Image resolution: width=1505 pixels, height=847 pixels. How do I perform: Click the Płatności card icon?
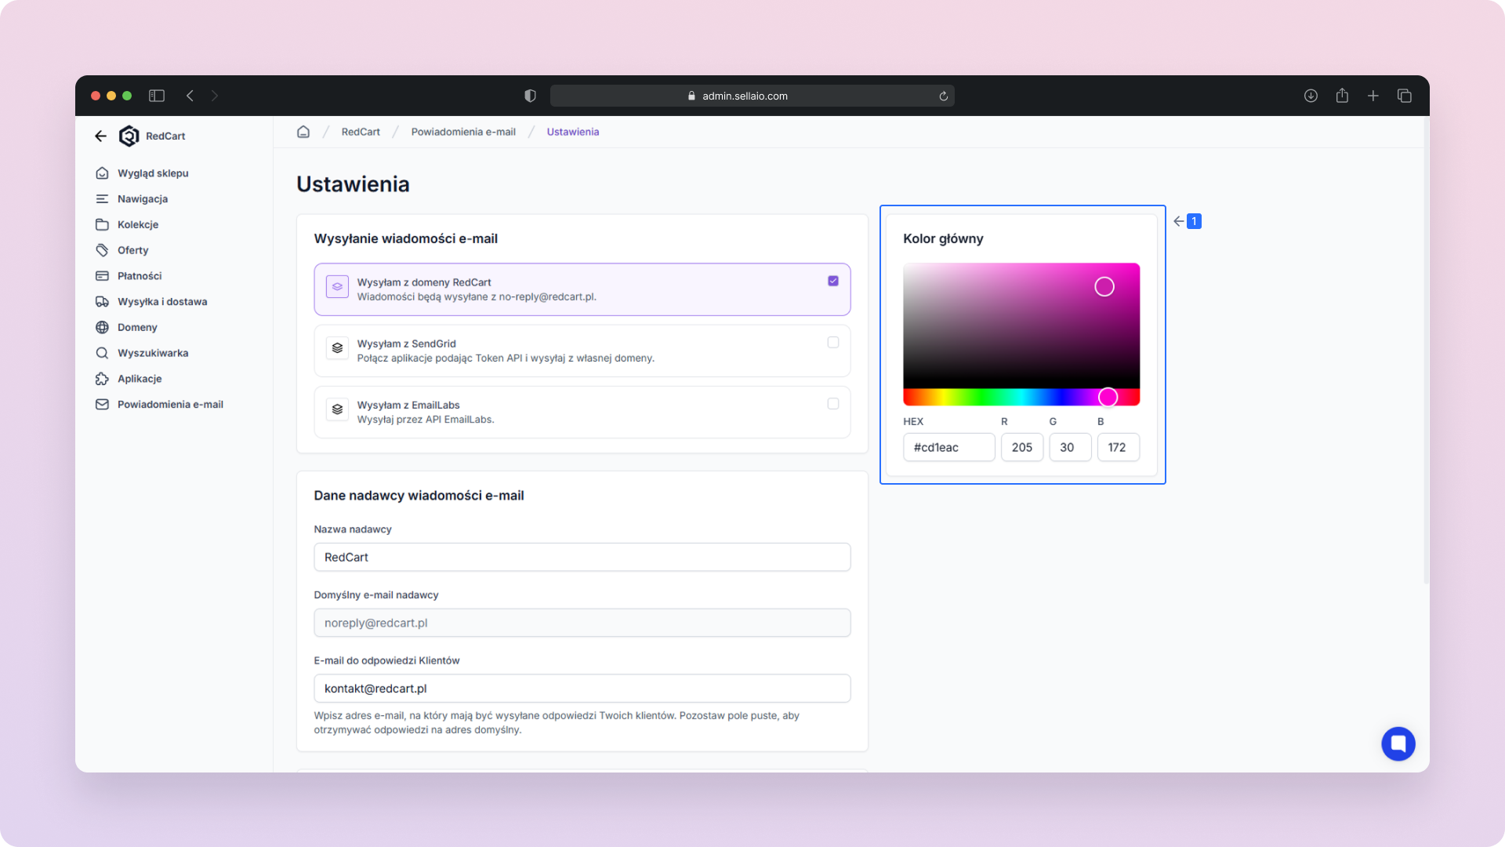[102, 276]
